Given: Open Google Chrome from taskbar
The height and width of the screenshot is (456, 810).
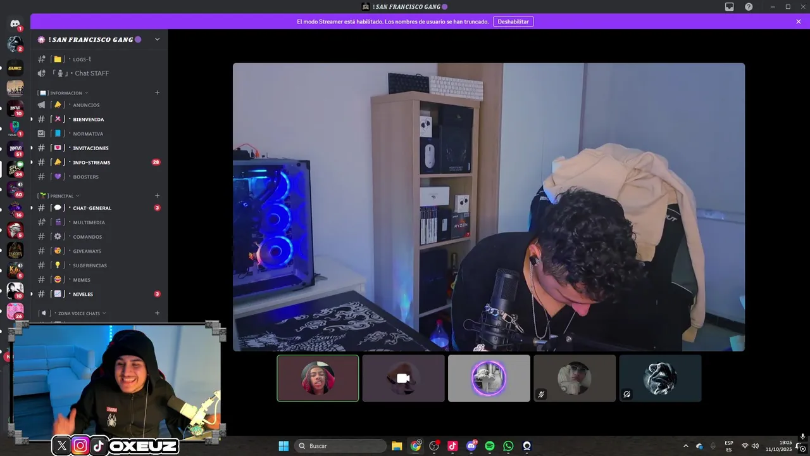Looking at the screenshot, I should tap(415, 446).
